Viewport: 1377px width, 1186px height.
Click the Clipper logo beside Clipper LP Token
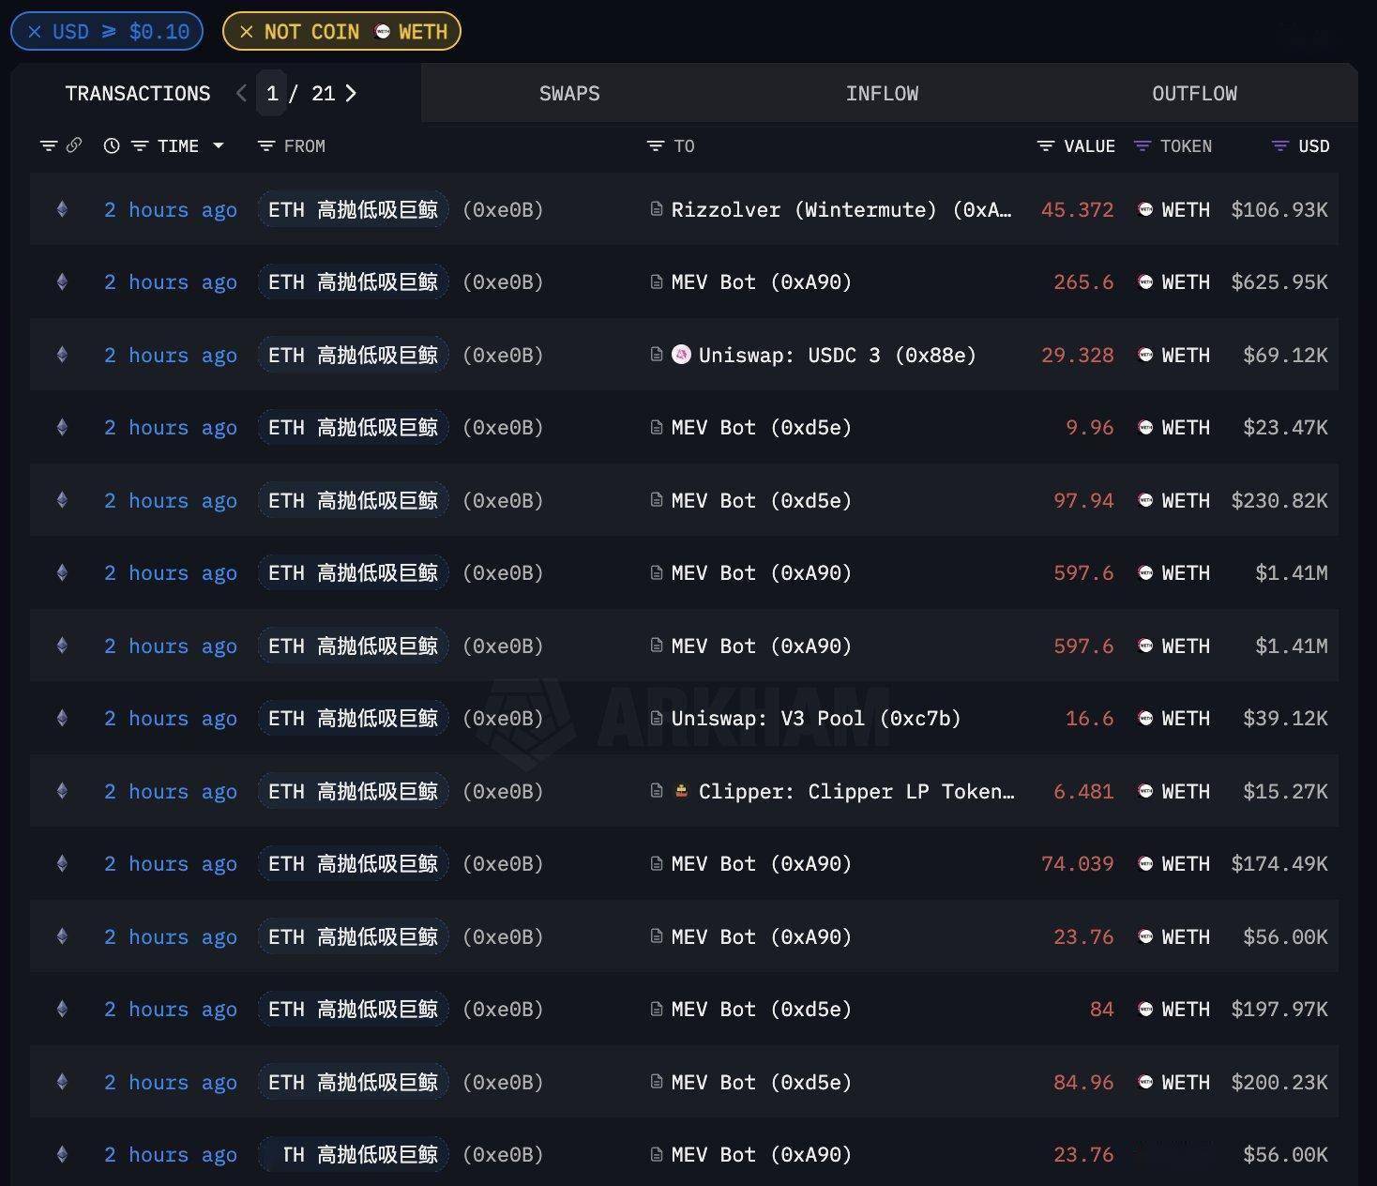pyautogui.click(x=682, y=791)
